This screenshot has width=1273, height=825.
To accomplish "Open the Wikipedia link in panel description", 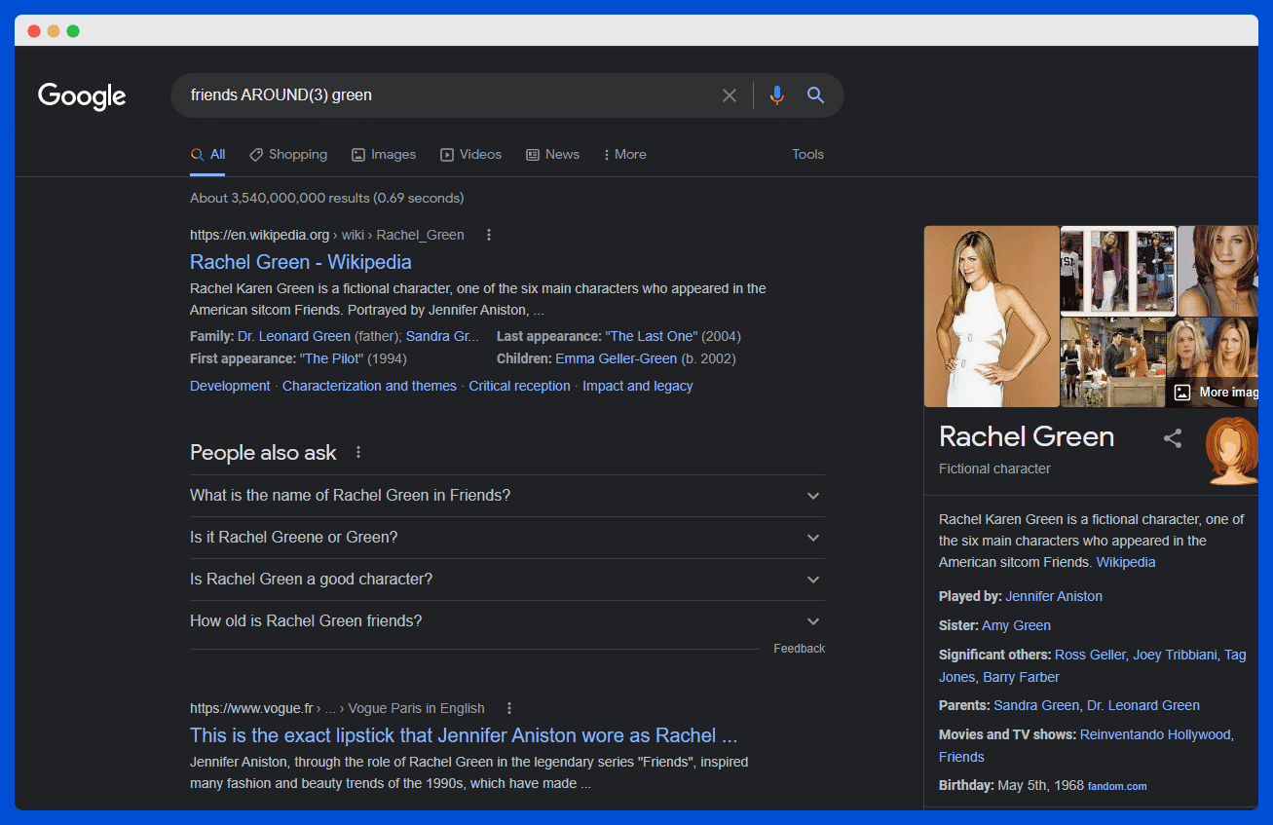I will tap(1126, 562).
